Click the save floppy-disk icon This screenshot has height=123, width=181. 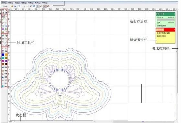[15, 6]
